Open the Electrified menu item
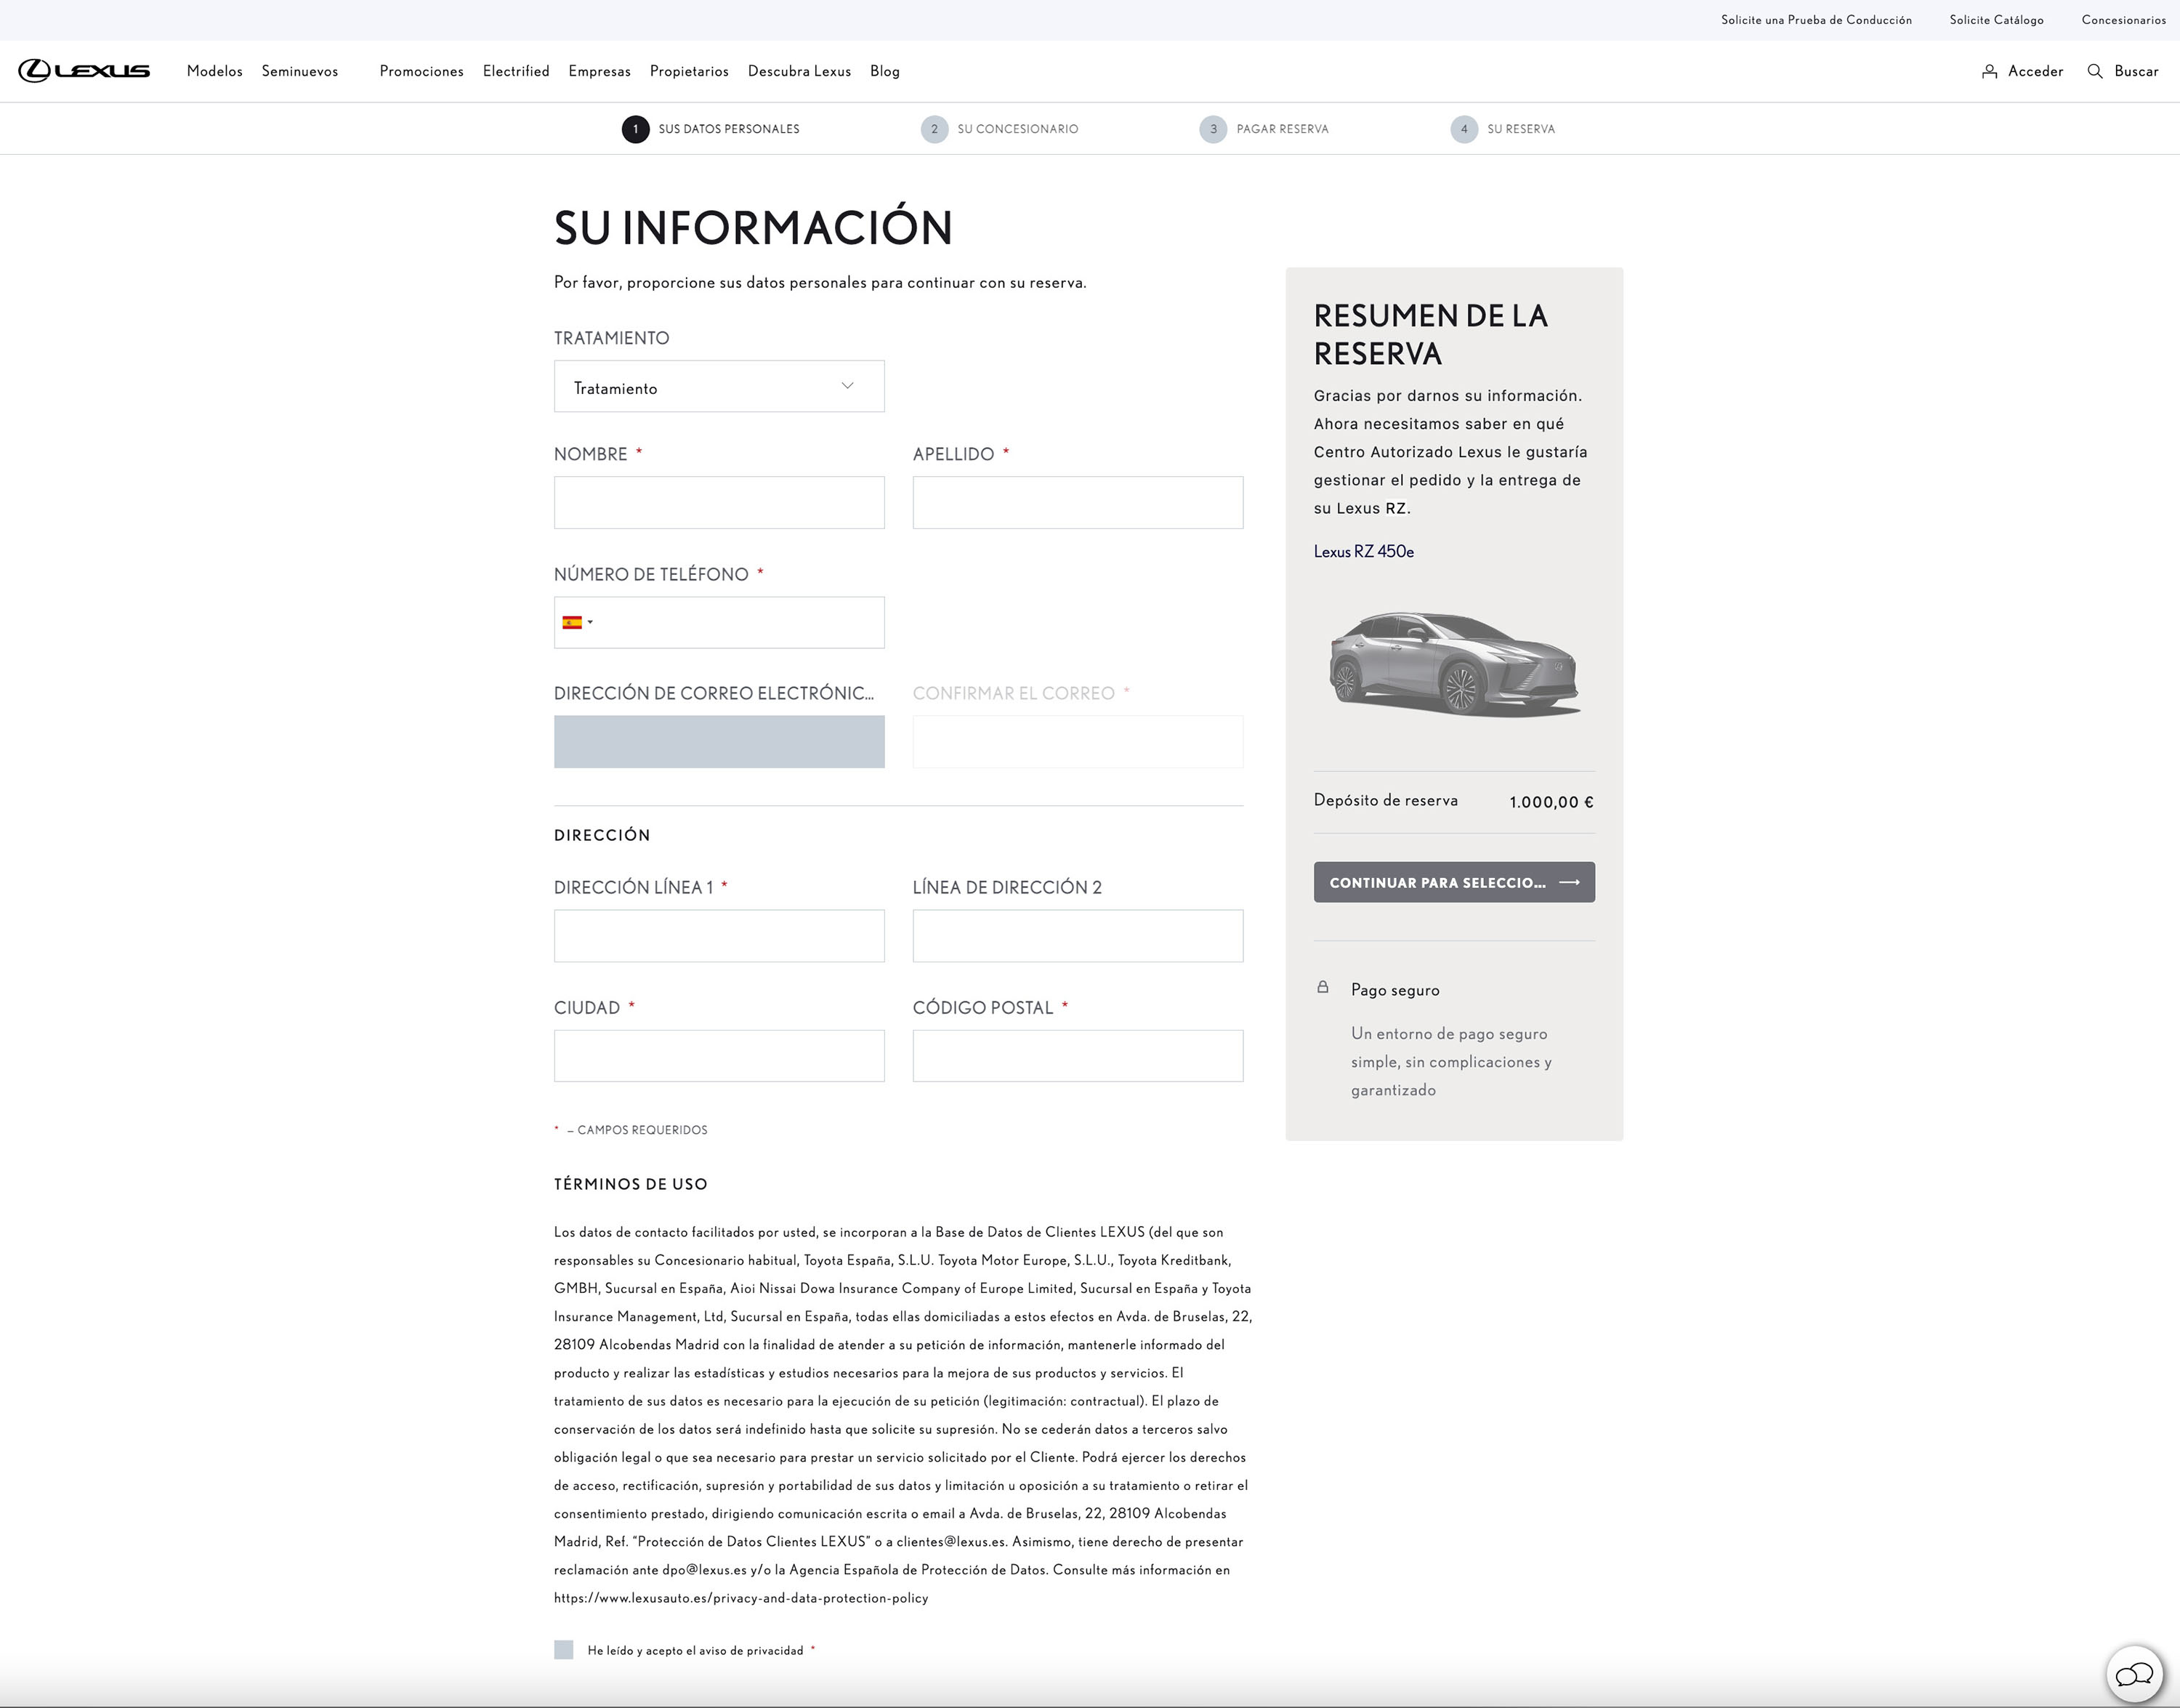Viewport: 2180px width, 1708px height. click(x=516, y=71)
